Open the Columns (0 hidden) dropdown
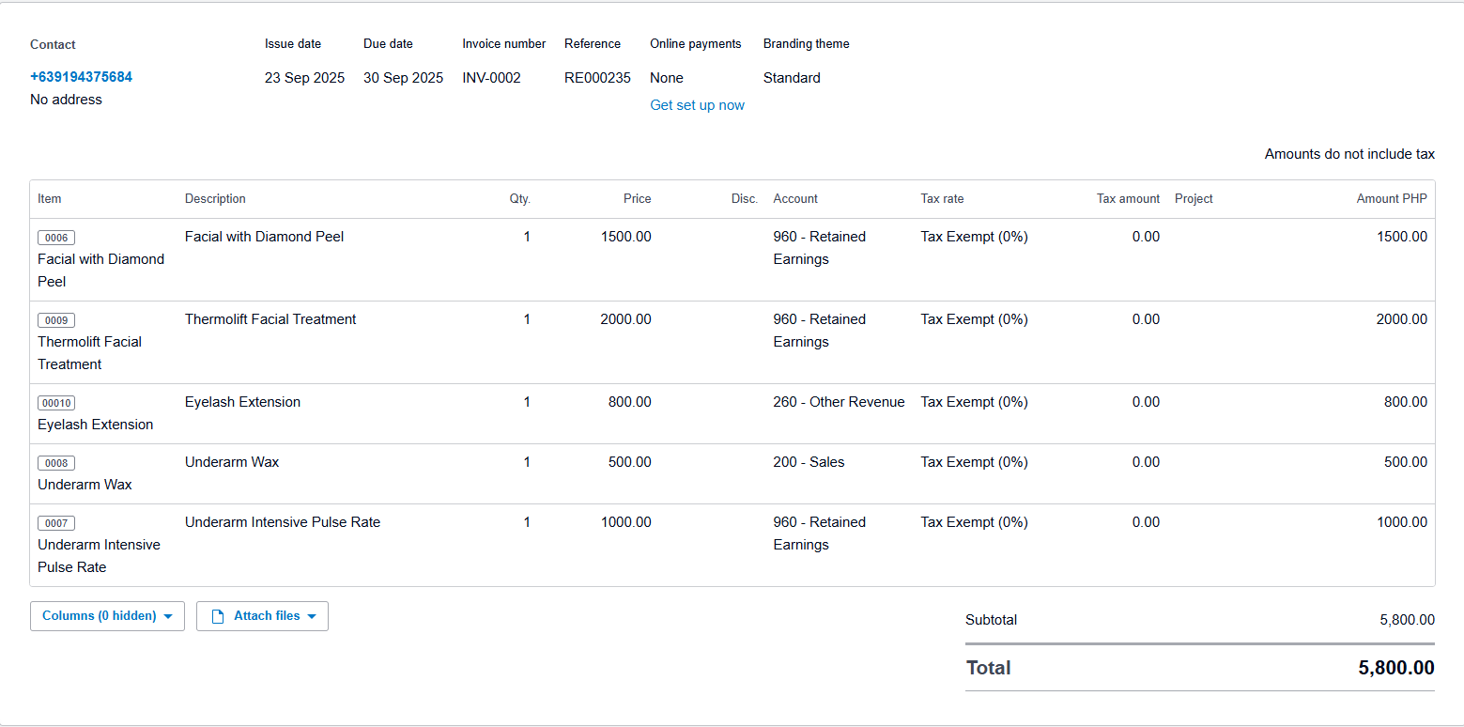The height and width of the screenshot is (727, 1464). tap(107, 616)
